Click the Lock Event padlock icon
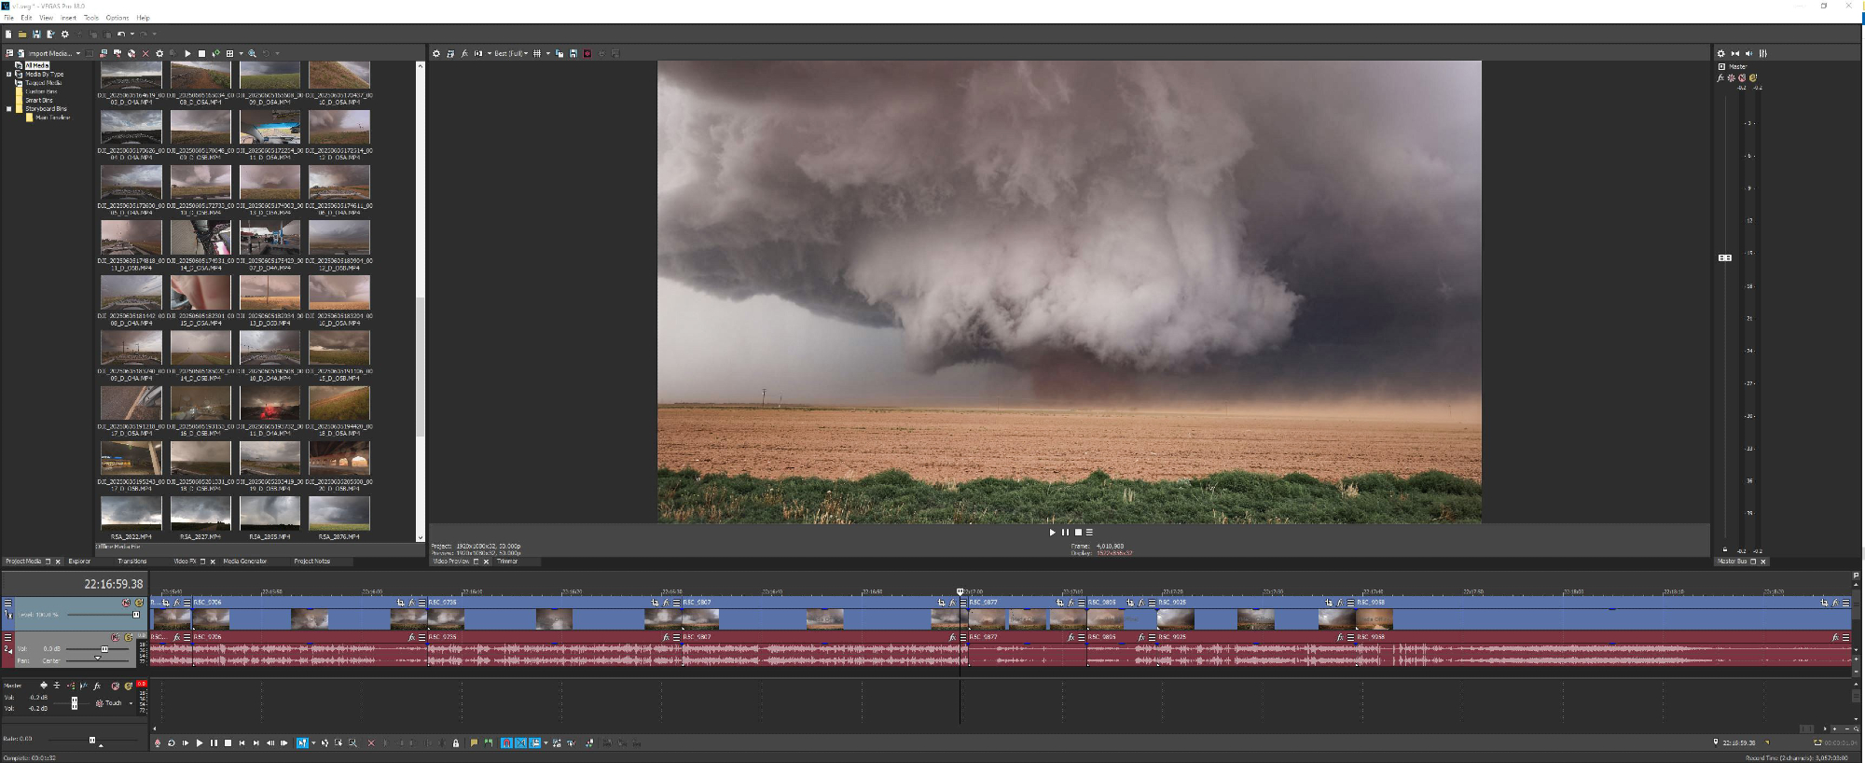 [455, 743]
